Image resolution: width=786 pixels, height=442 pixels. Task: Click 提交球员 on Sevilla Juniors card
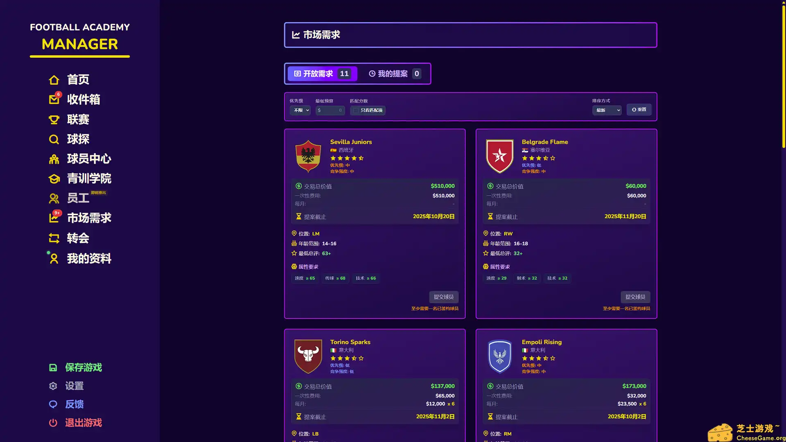(443, 297)
